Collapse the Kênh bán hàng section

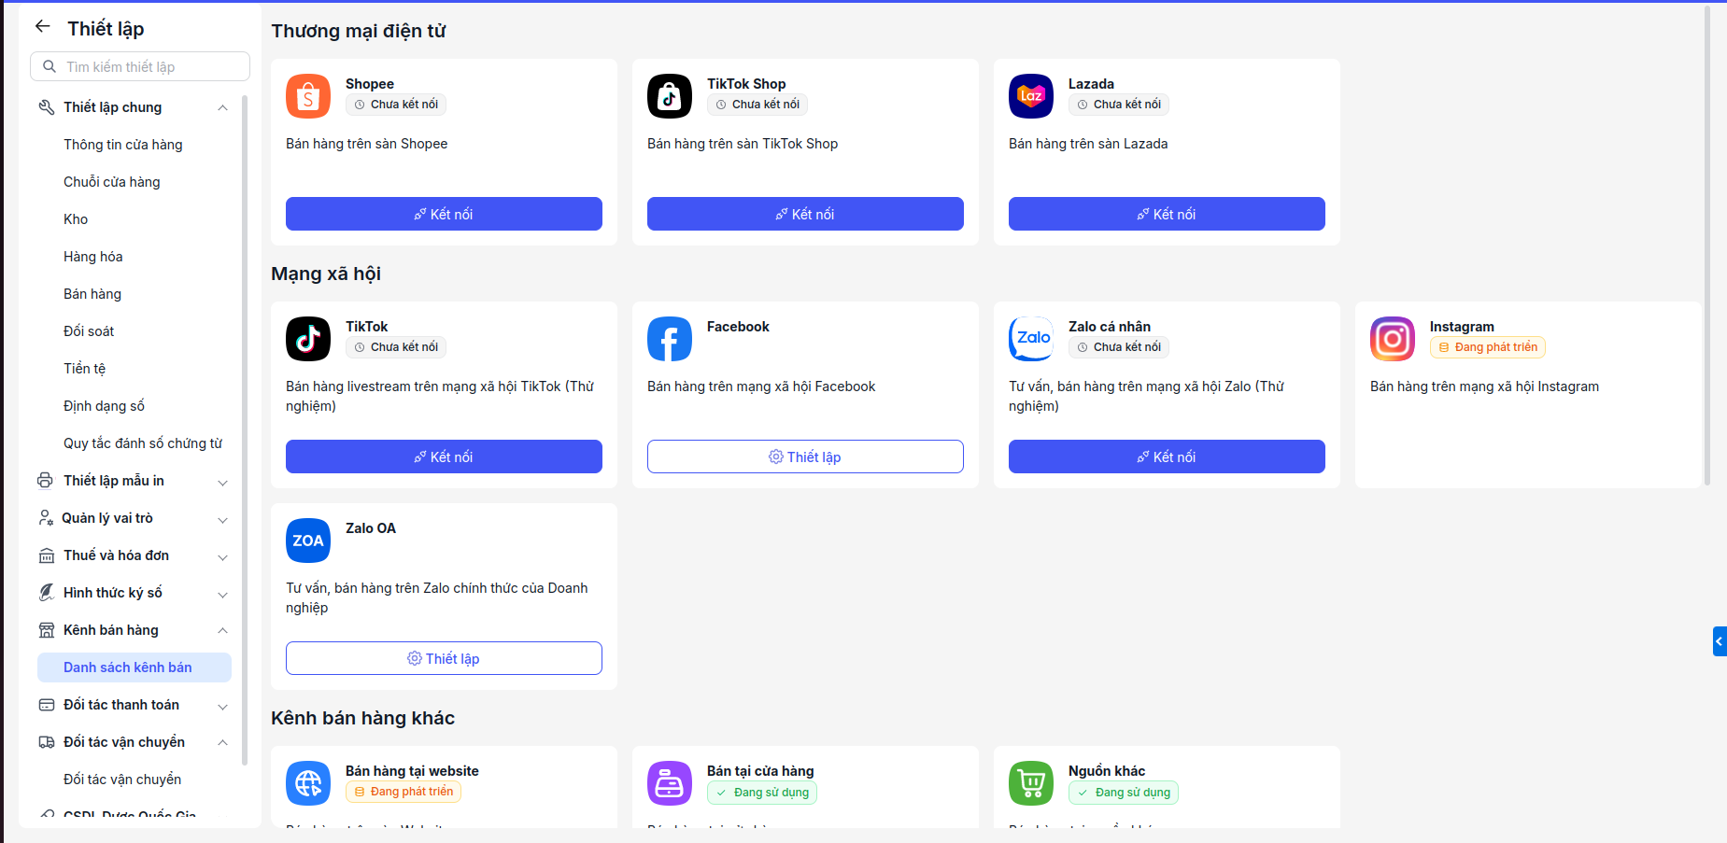tap(222, 630)
